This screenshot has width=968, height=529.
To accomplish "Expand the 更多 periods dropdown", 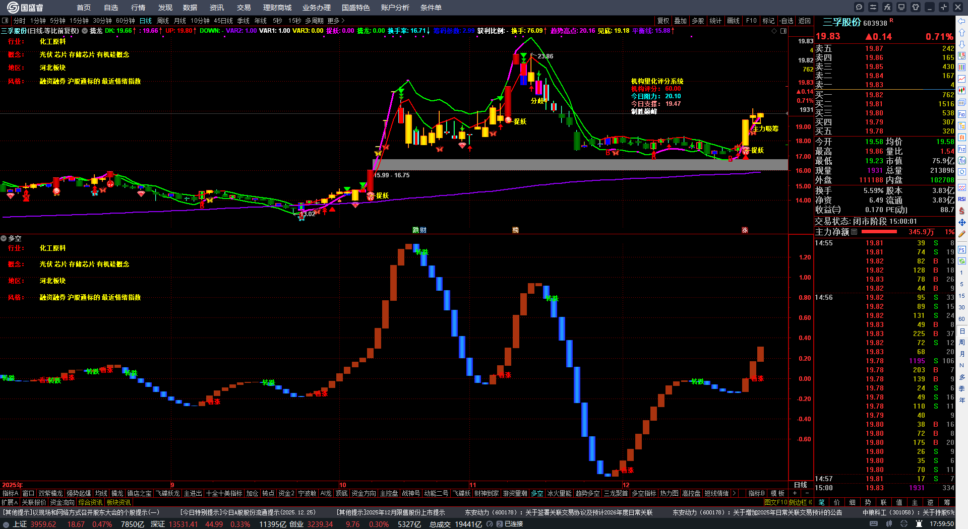I will coord(336,21).
